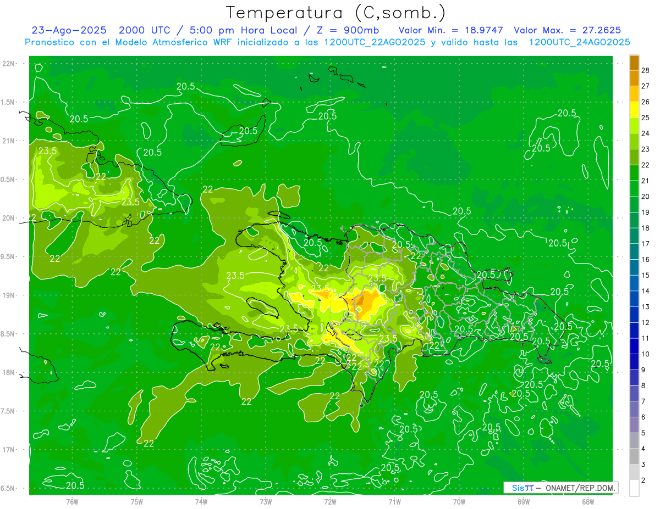Viewport: 660px width, 509px height.
Task: Click the chart title "Temperatura (C,somb.)"
Action: point(335,13)
